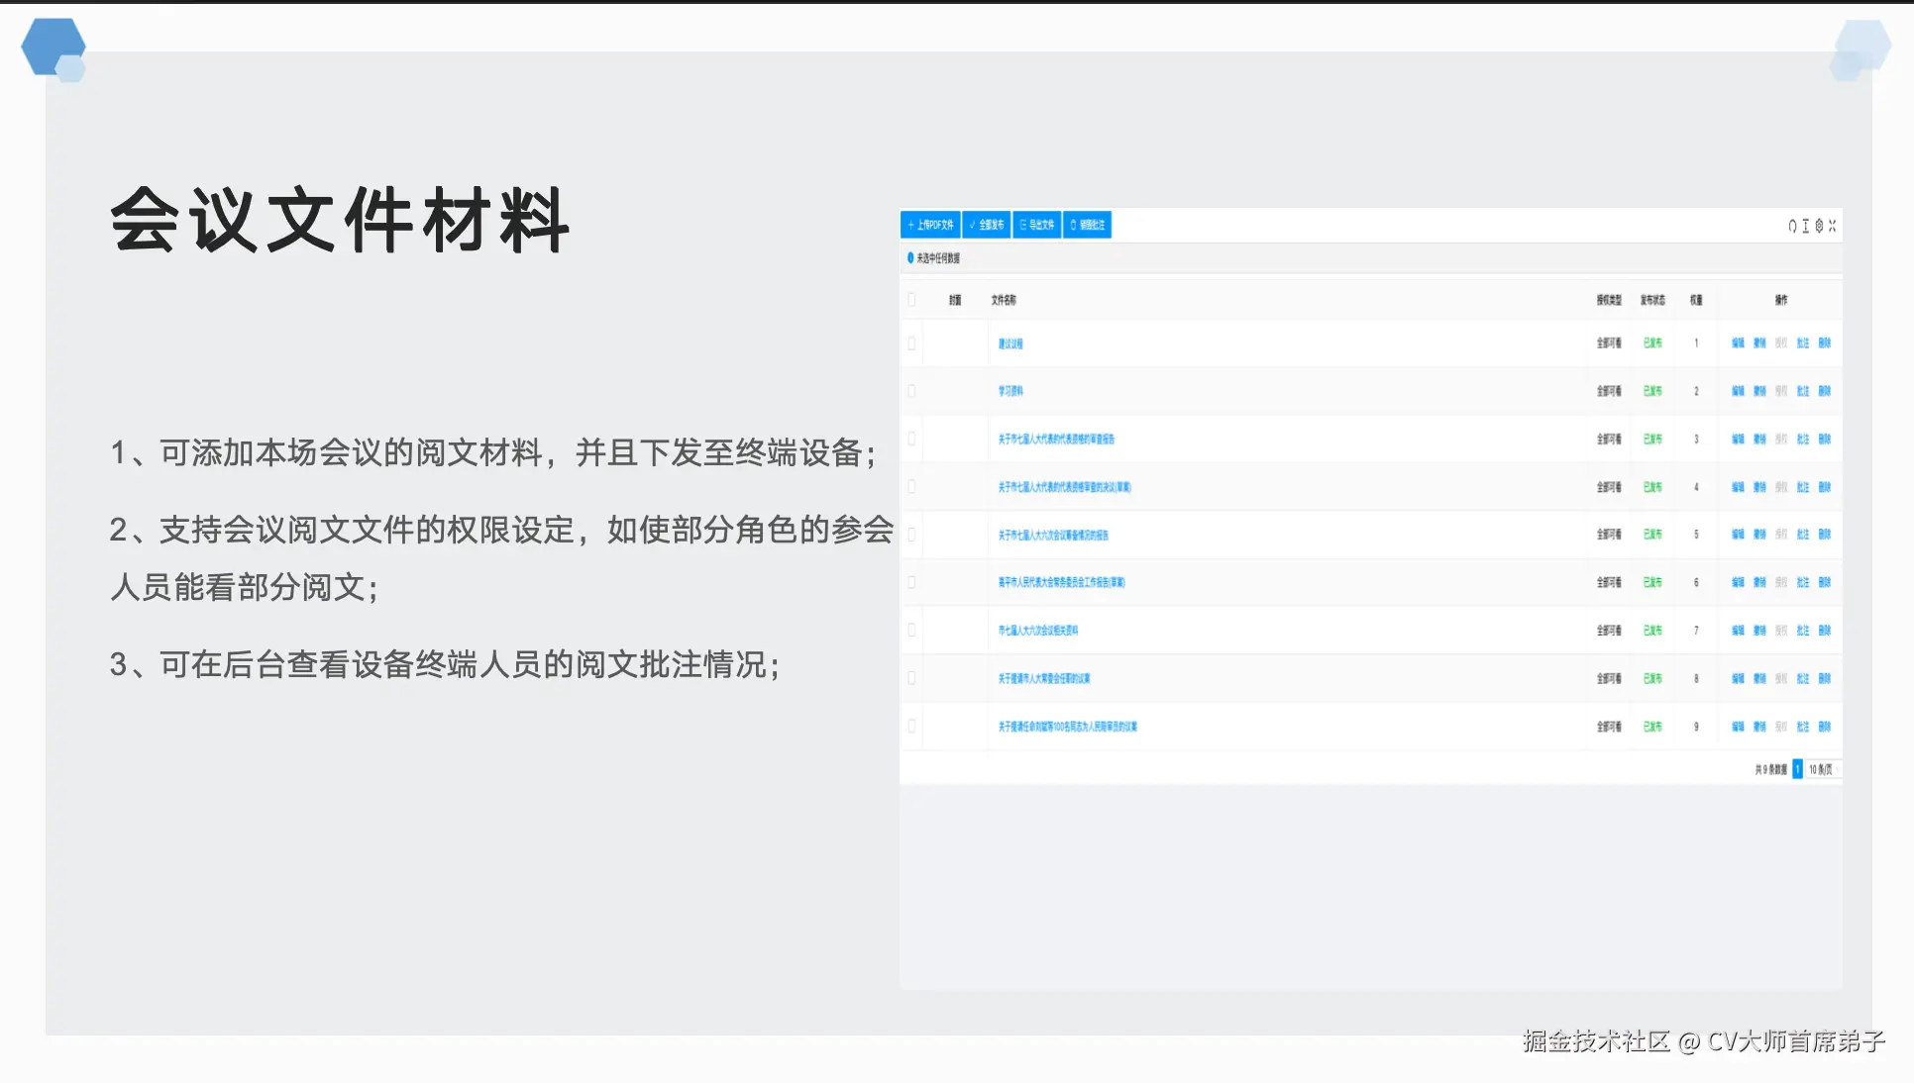1914x1083 pixels.
Task: Check the checkbox for the last file row
Action: [x=912, y=727]
